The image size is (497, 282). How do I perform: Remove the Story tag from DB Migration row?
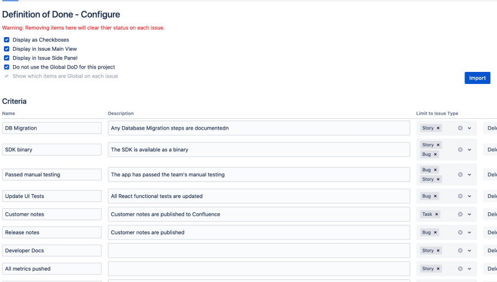click(439, 128)
